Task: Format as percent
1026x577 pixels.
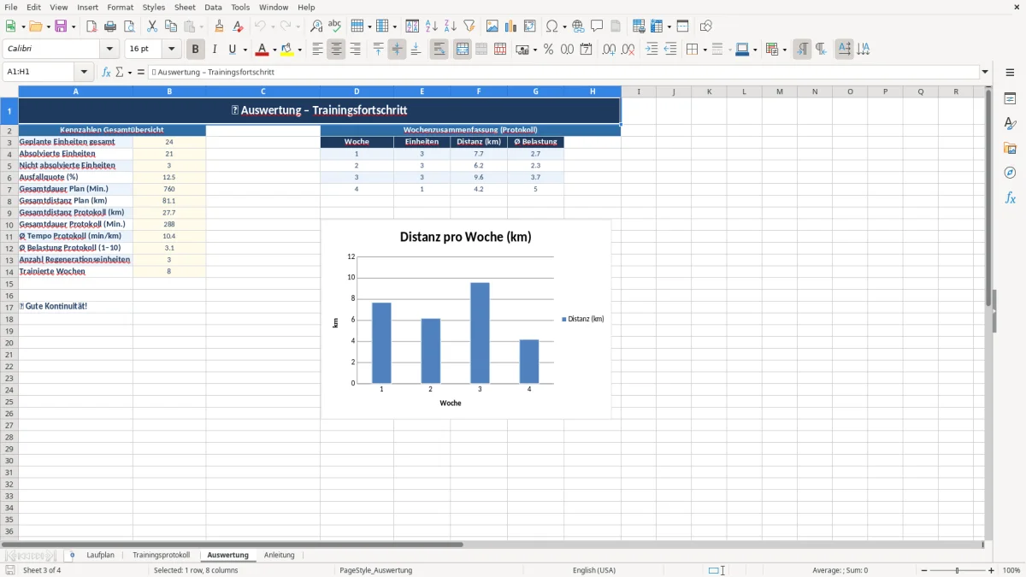Action: tap(548, 50)
